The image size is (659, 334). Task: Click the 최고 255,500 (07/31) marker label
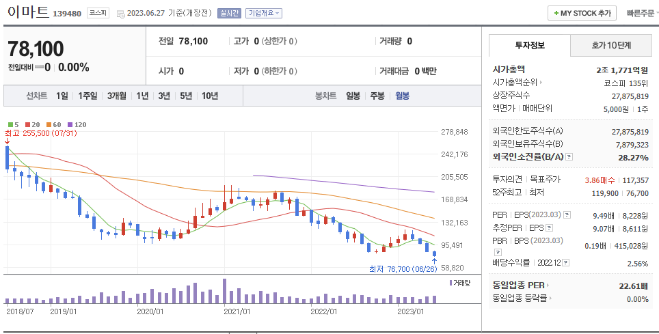pyautogui.click(x=41, y=133)
